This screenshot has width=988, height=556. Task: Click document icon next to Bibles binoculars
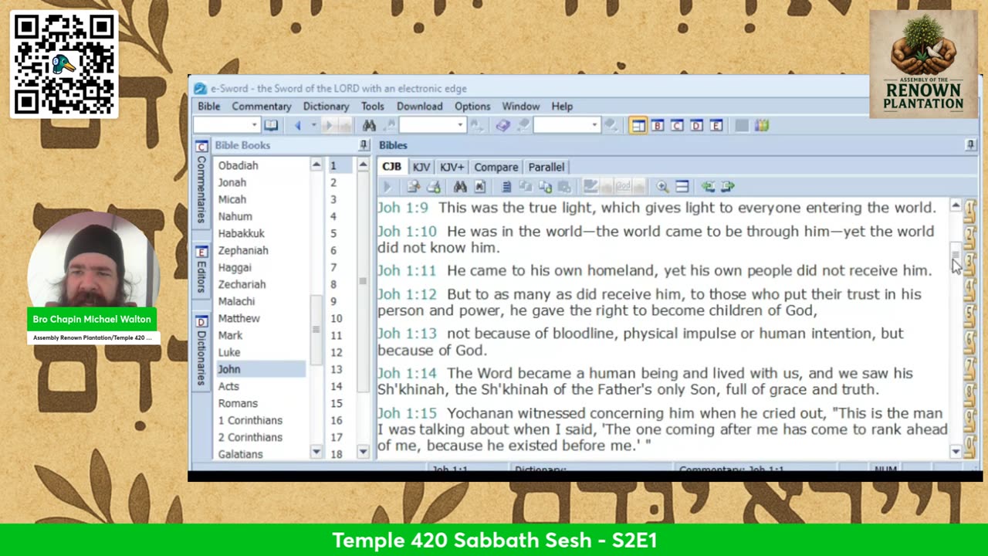tap(479, 186)
